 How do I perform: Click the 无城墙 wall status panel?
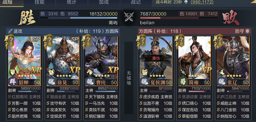pyautogui.click(x=129, y=78)
